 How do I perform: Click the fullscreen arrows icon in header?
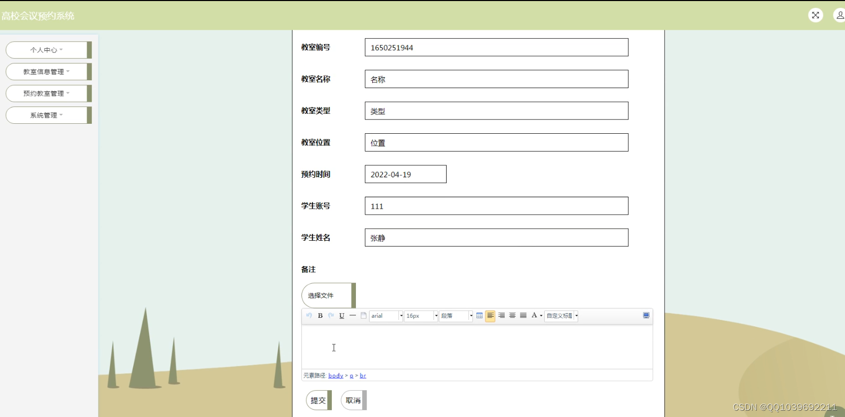tap(816, 15)
